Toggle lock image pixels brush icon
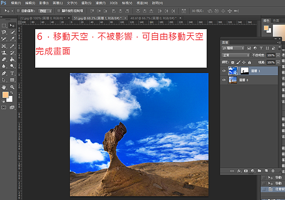Screen dimensions: 285x200 pyautogui.click(x=238, y=62)
